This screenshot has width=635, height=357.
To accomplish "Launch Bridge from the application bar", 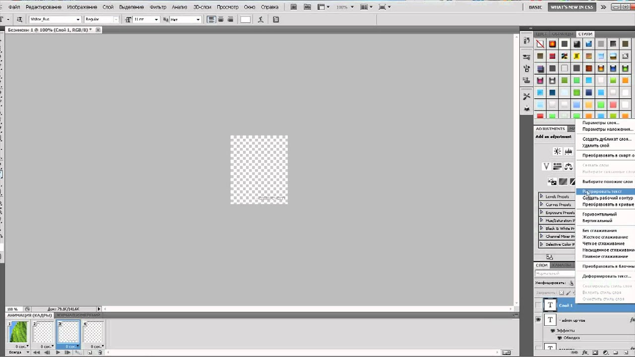I will coord(294,7).
